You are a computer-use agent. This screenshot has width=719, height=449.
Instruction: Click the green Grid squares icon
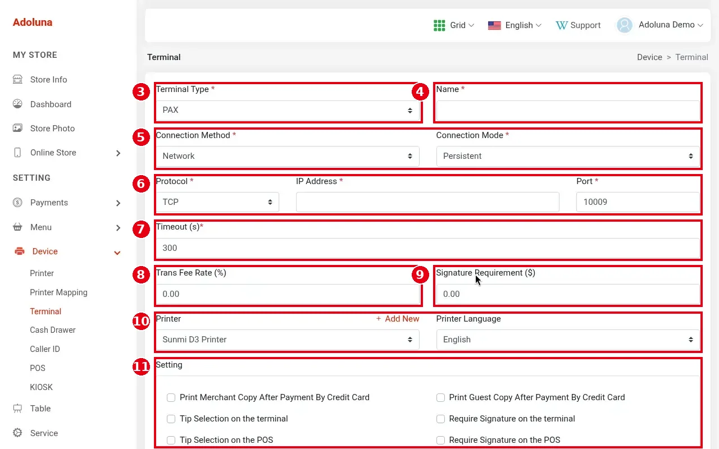click(x=439, y=25)
